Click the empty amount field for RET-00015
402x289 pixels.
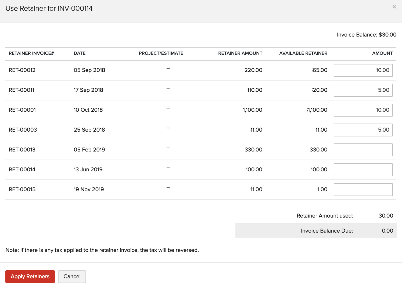(363, 189)
